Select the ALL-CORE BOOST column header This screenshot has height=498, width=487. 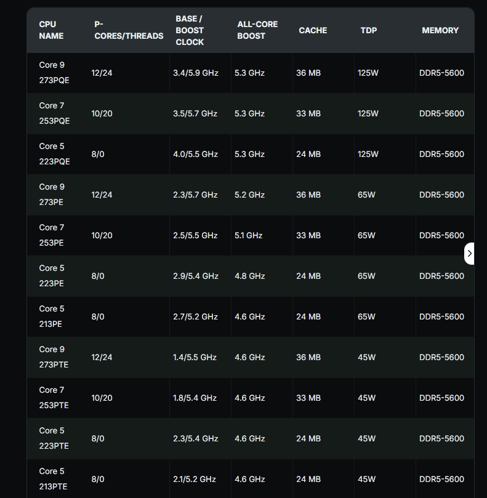coord(257,30)
